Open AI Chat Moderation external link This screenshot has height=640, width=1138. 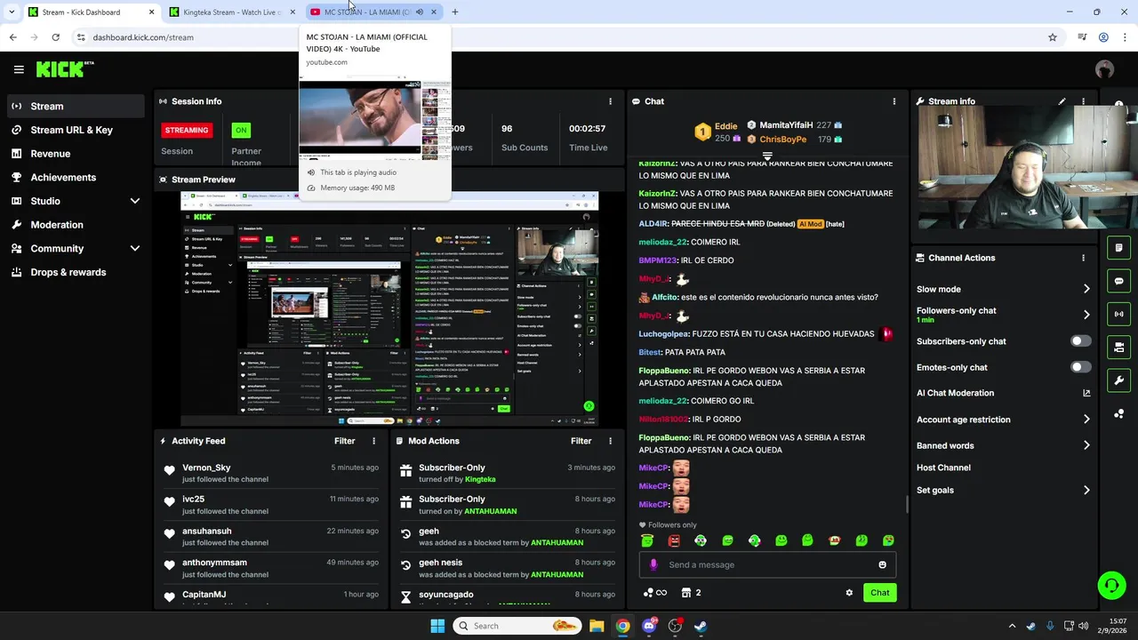click(x=1086, y=393)
